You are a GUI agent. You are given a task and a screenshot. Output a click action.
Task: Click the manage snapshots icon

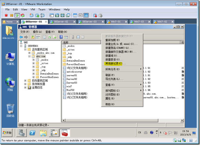point(42,15)
